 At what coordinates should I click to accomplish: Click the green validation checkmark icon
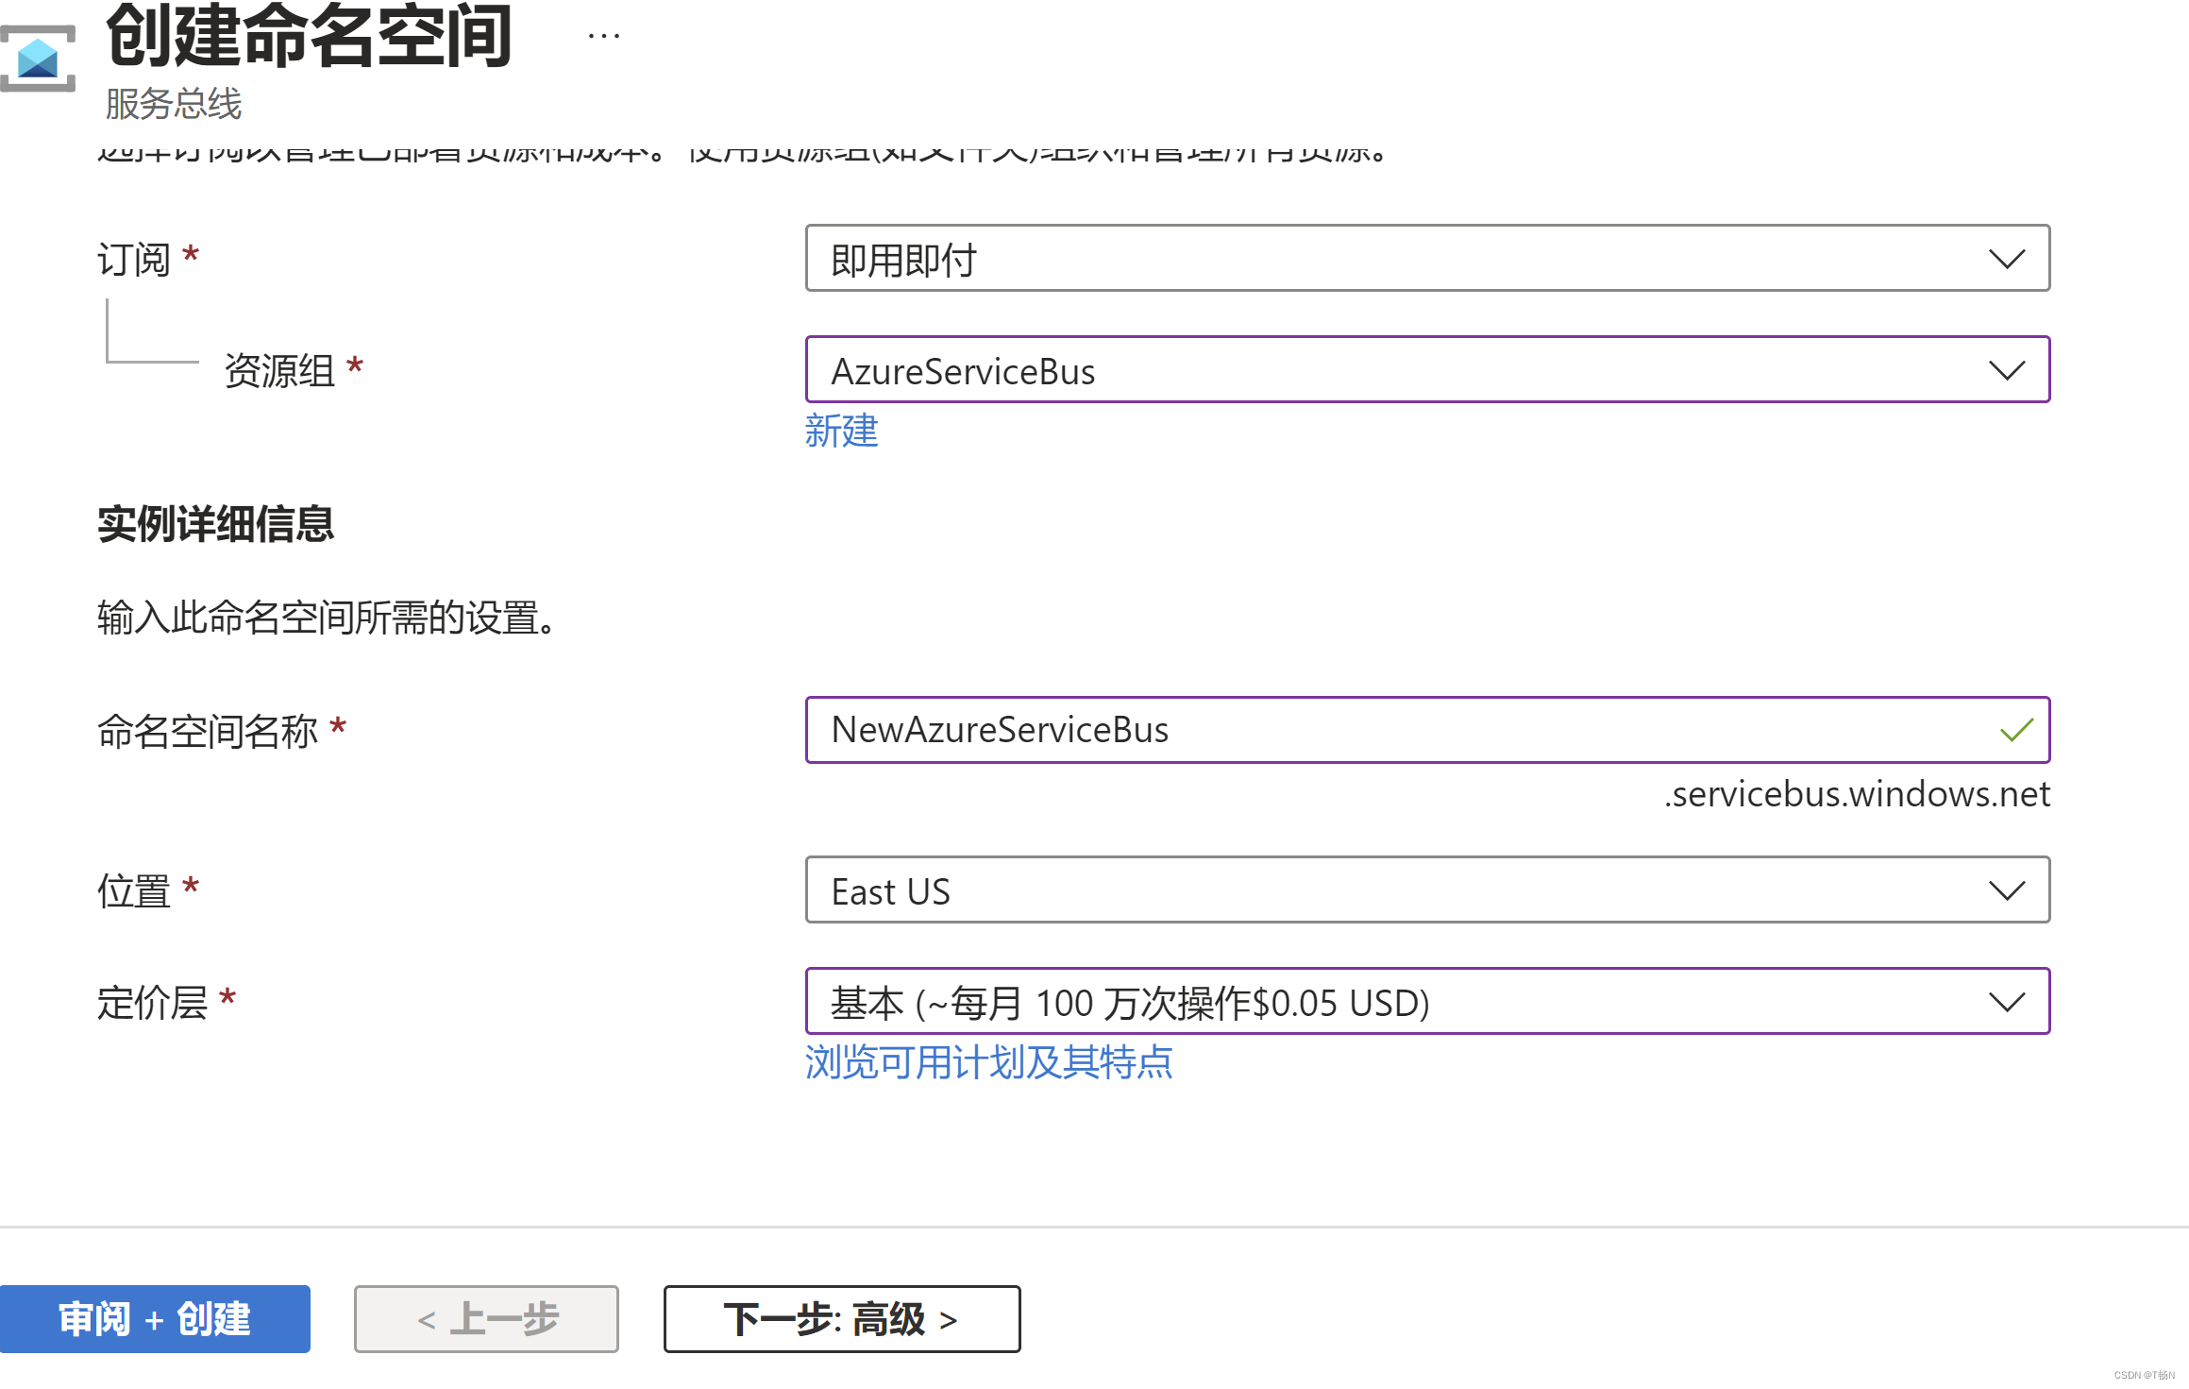[2016, 730]
